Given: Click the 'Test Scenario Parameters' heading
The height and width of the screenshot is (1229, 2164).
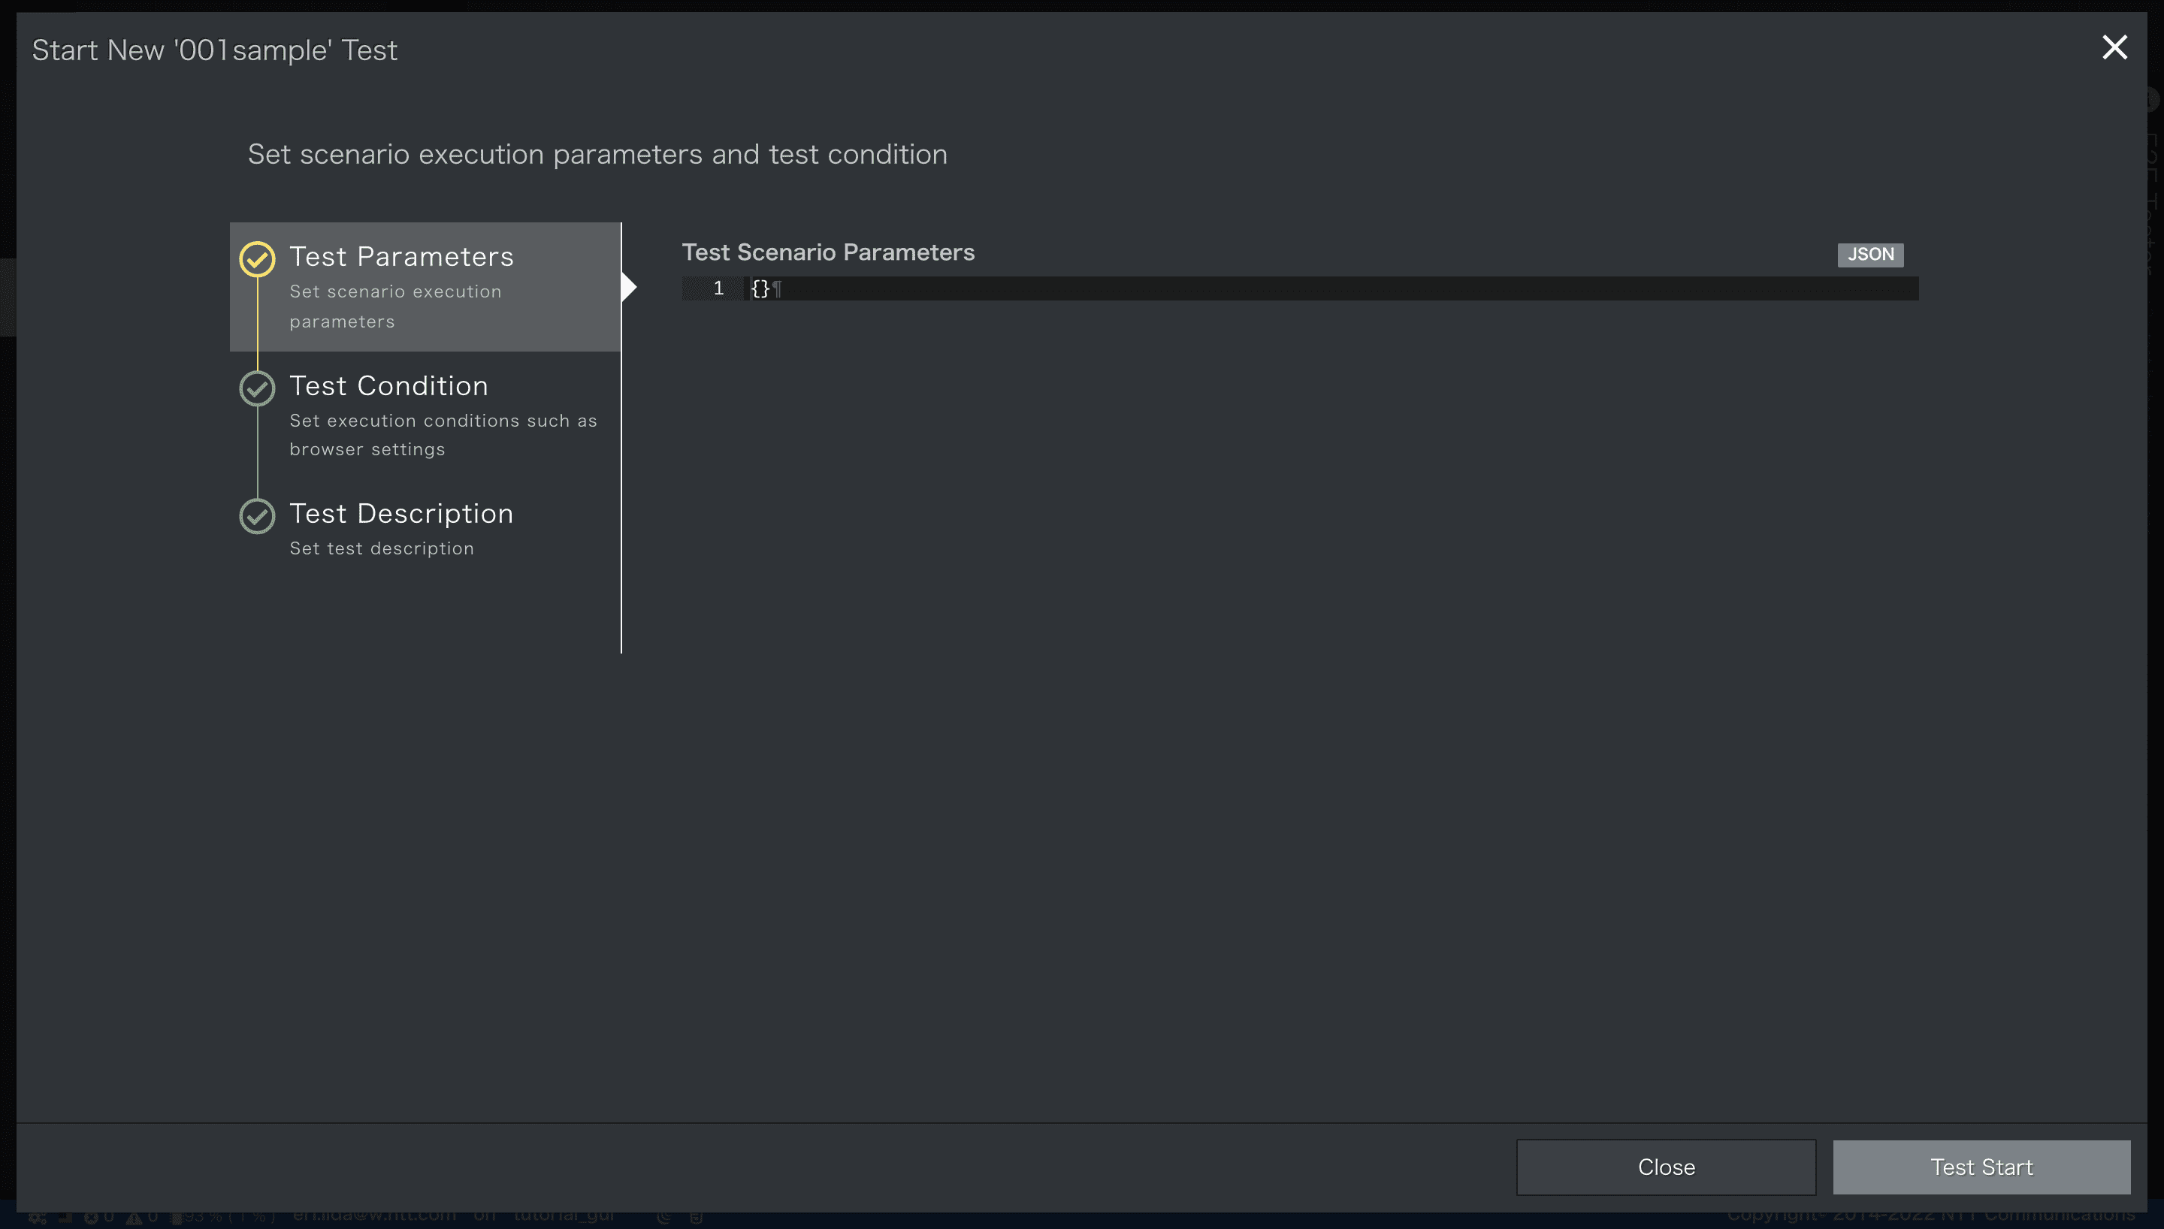Looking at the screenshot, I should click(x=828, y=252).
